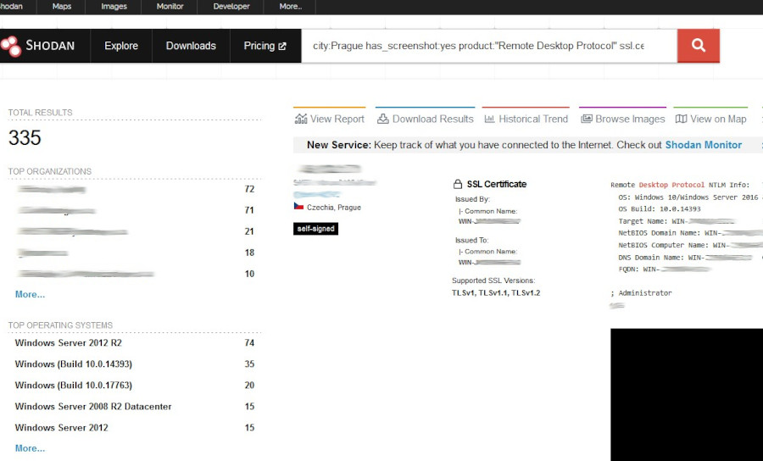Image resolution: width=763 pixels, height=461 pixels.
Task: Click the Shodan logo icon
Action: (10, 46)
